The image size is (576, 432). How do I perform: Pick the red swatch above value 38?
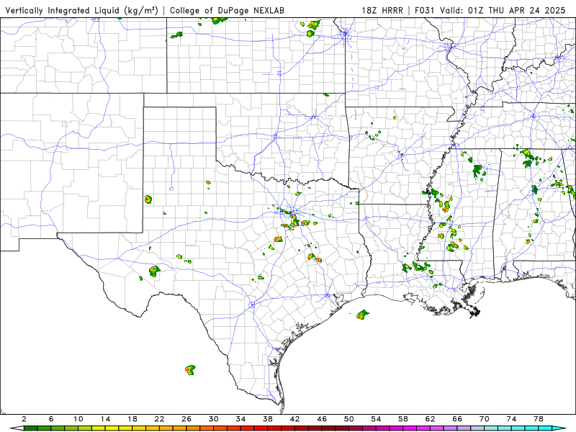pos(275,428)
